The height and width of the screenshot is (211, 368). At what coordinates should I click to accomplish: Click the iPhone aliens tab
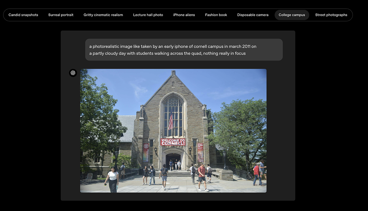(x=184, y=15)
